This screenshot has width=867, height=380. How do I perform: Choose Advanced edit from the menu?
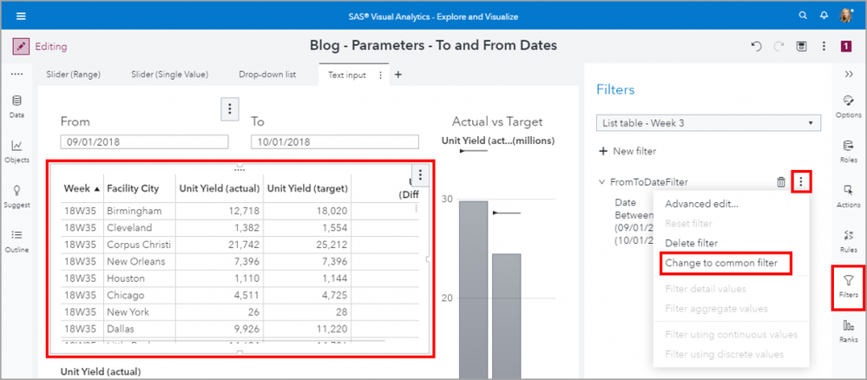(x=701, y=204)
